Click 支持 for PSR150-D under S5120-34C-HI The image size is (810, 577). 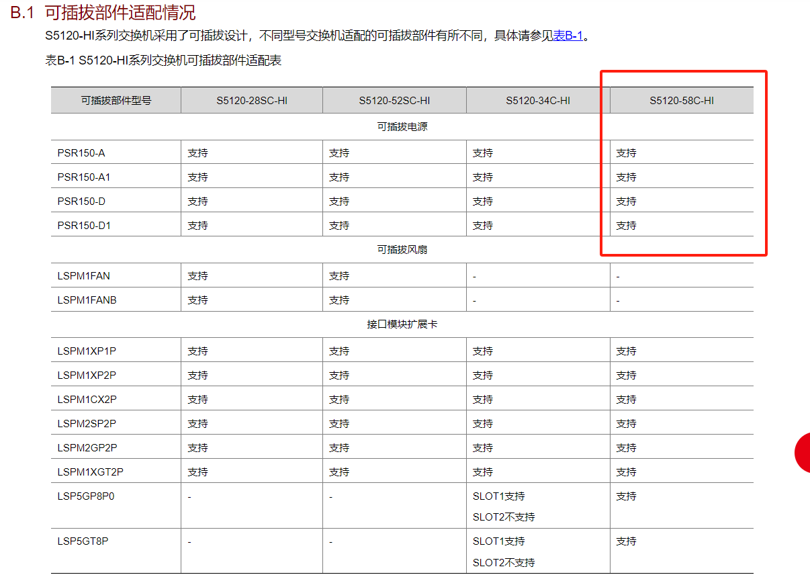[x=482, y=202]
